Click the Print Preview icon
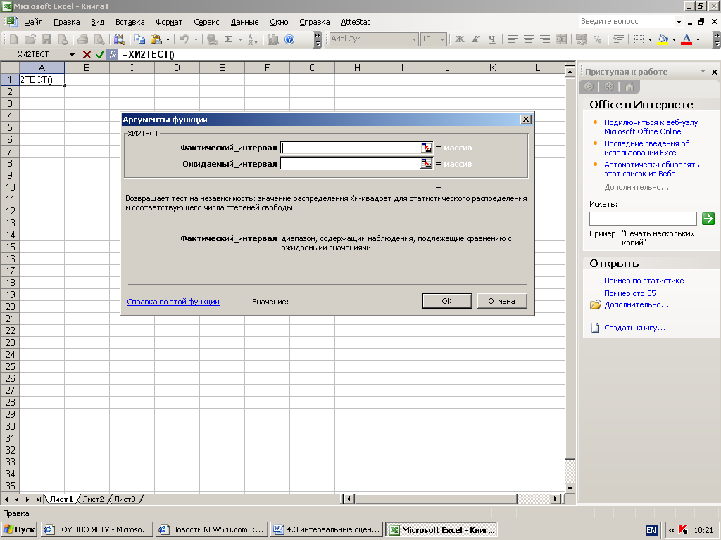 pos(99,39)
